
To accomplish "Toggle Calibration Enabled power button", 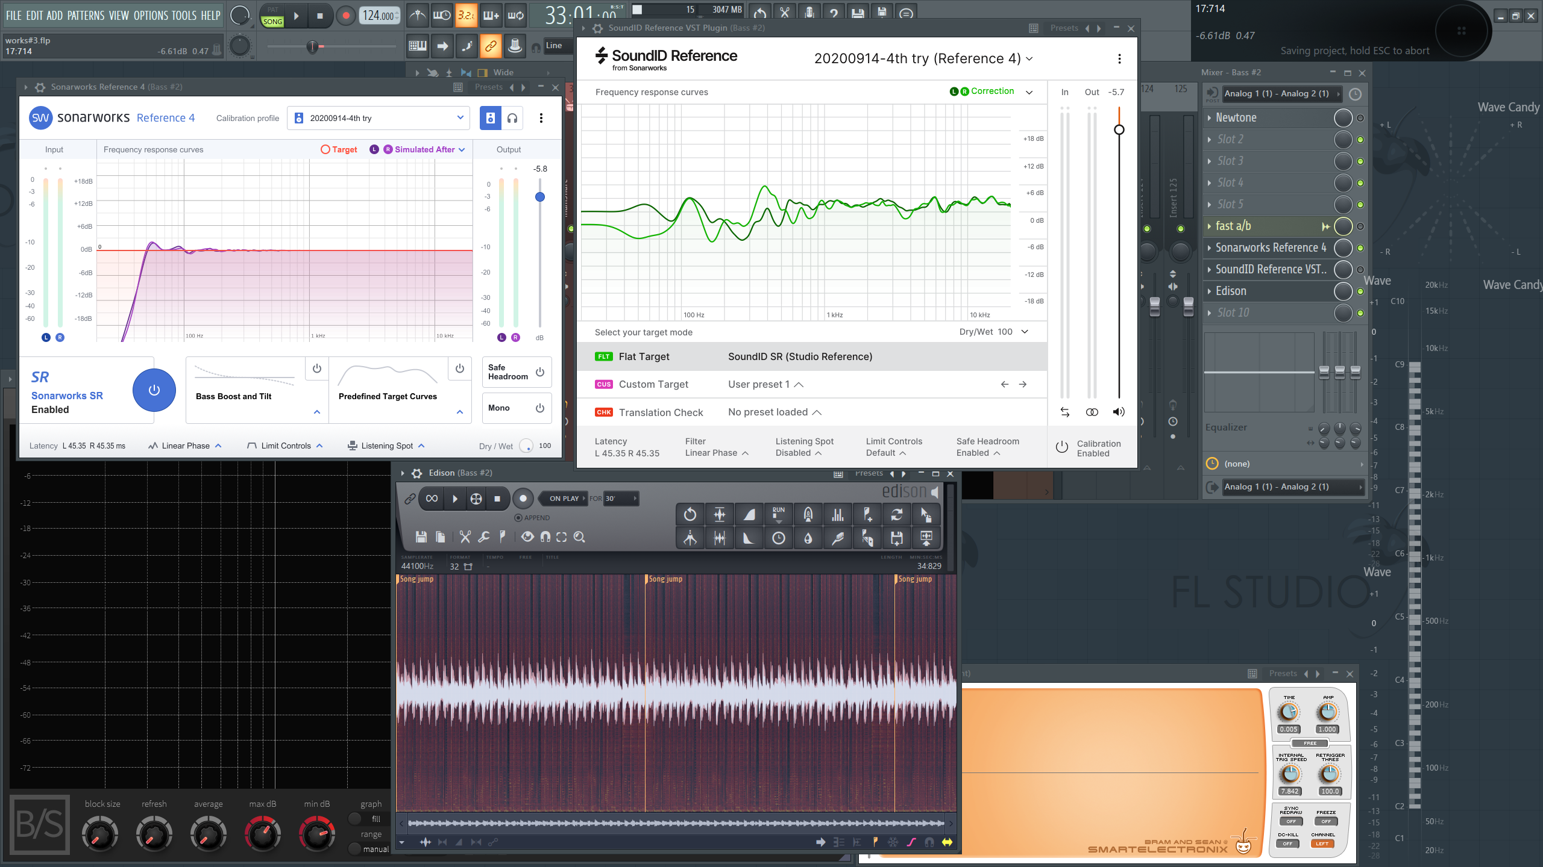I will [1062, 447].
